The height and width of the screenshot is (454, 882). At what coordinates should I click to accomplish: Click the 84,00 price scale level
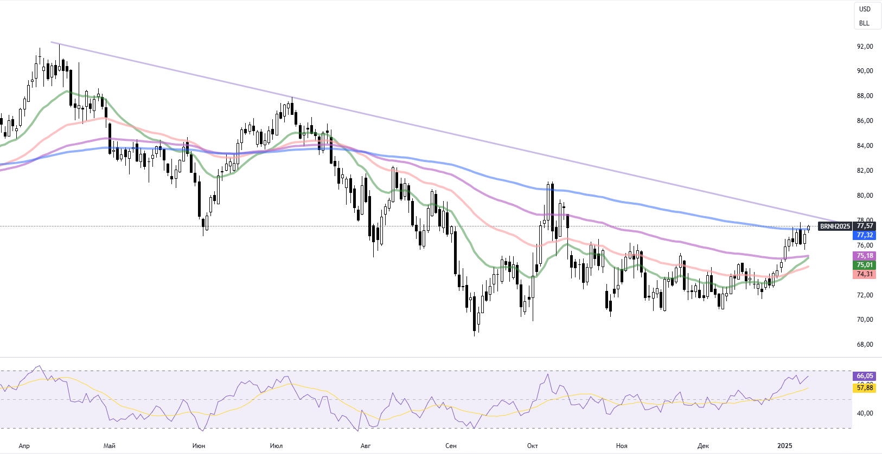click(865, 146)
